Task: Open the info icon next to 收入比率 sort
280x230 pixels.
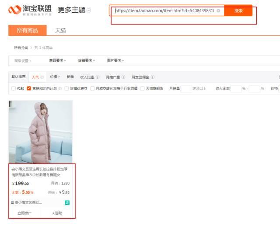Action: pos(98,77)
